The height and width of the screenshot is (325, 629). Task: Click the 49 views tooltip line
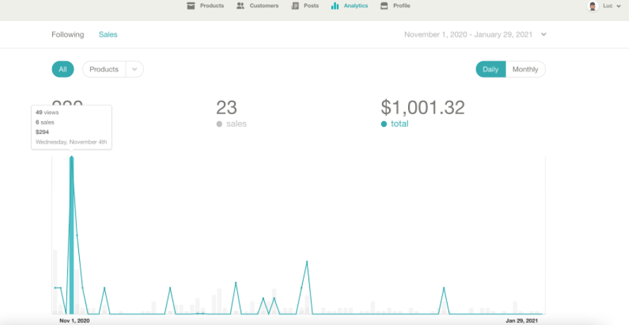point(47,112)
